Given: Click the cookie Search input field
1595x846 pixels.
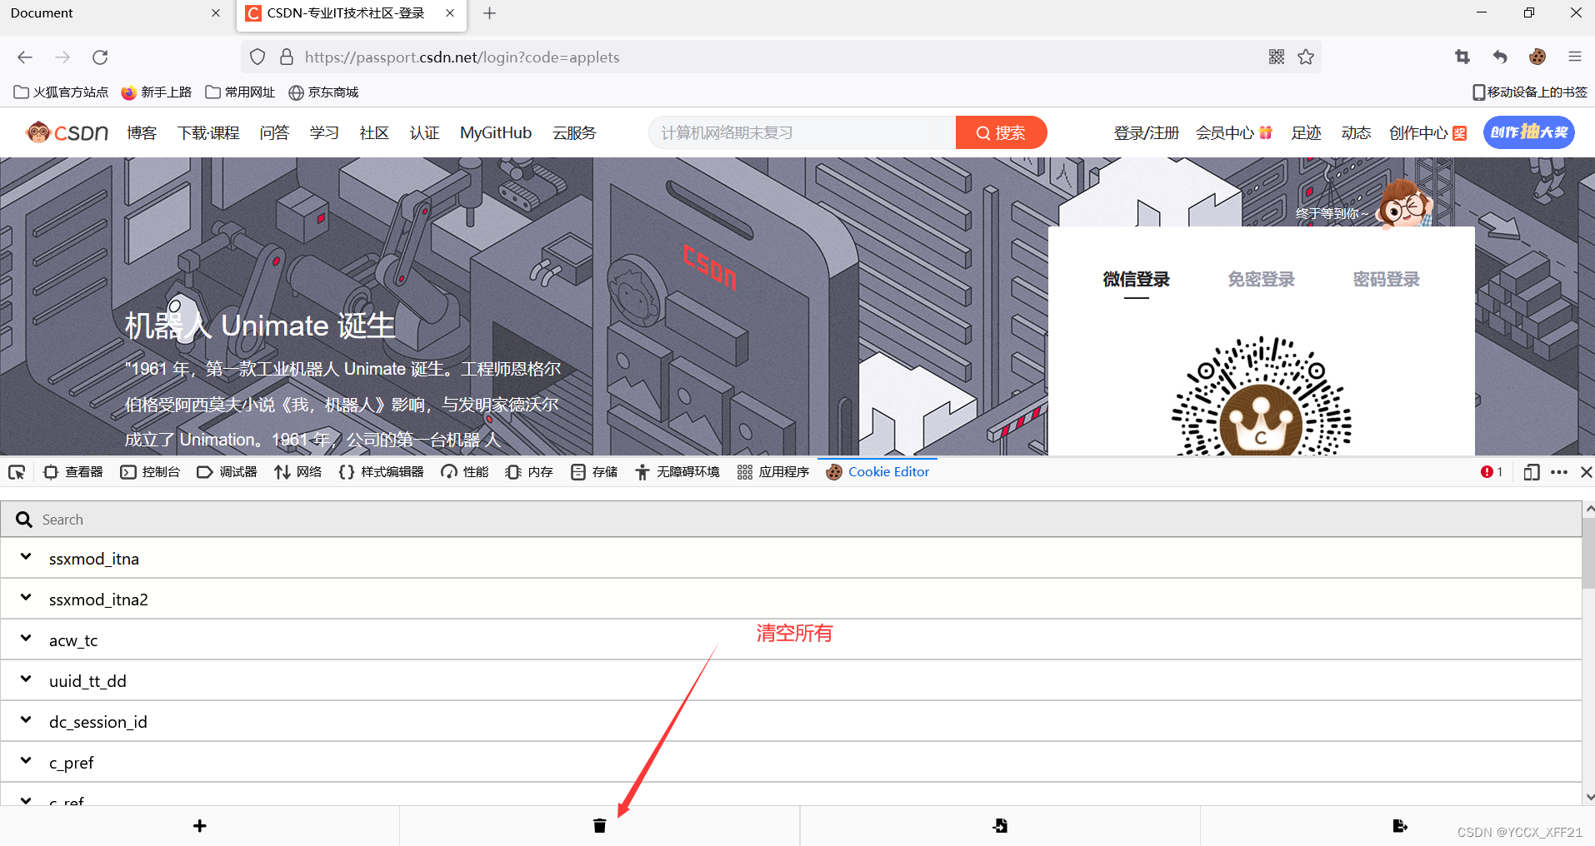Looking at the screenshot, I should (333, 519).
